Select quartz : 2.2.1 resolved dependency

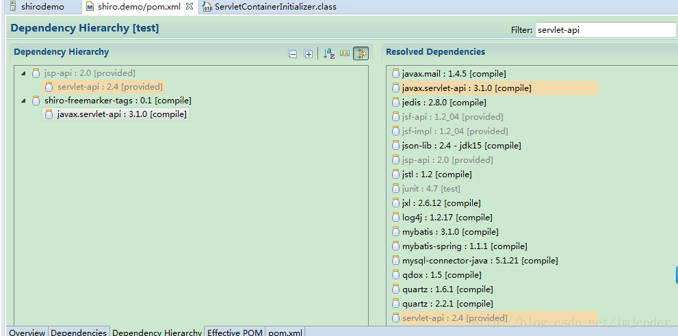point(447,304)
